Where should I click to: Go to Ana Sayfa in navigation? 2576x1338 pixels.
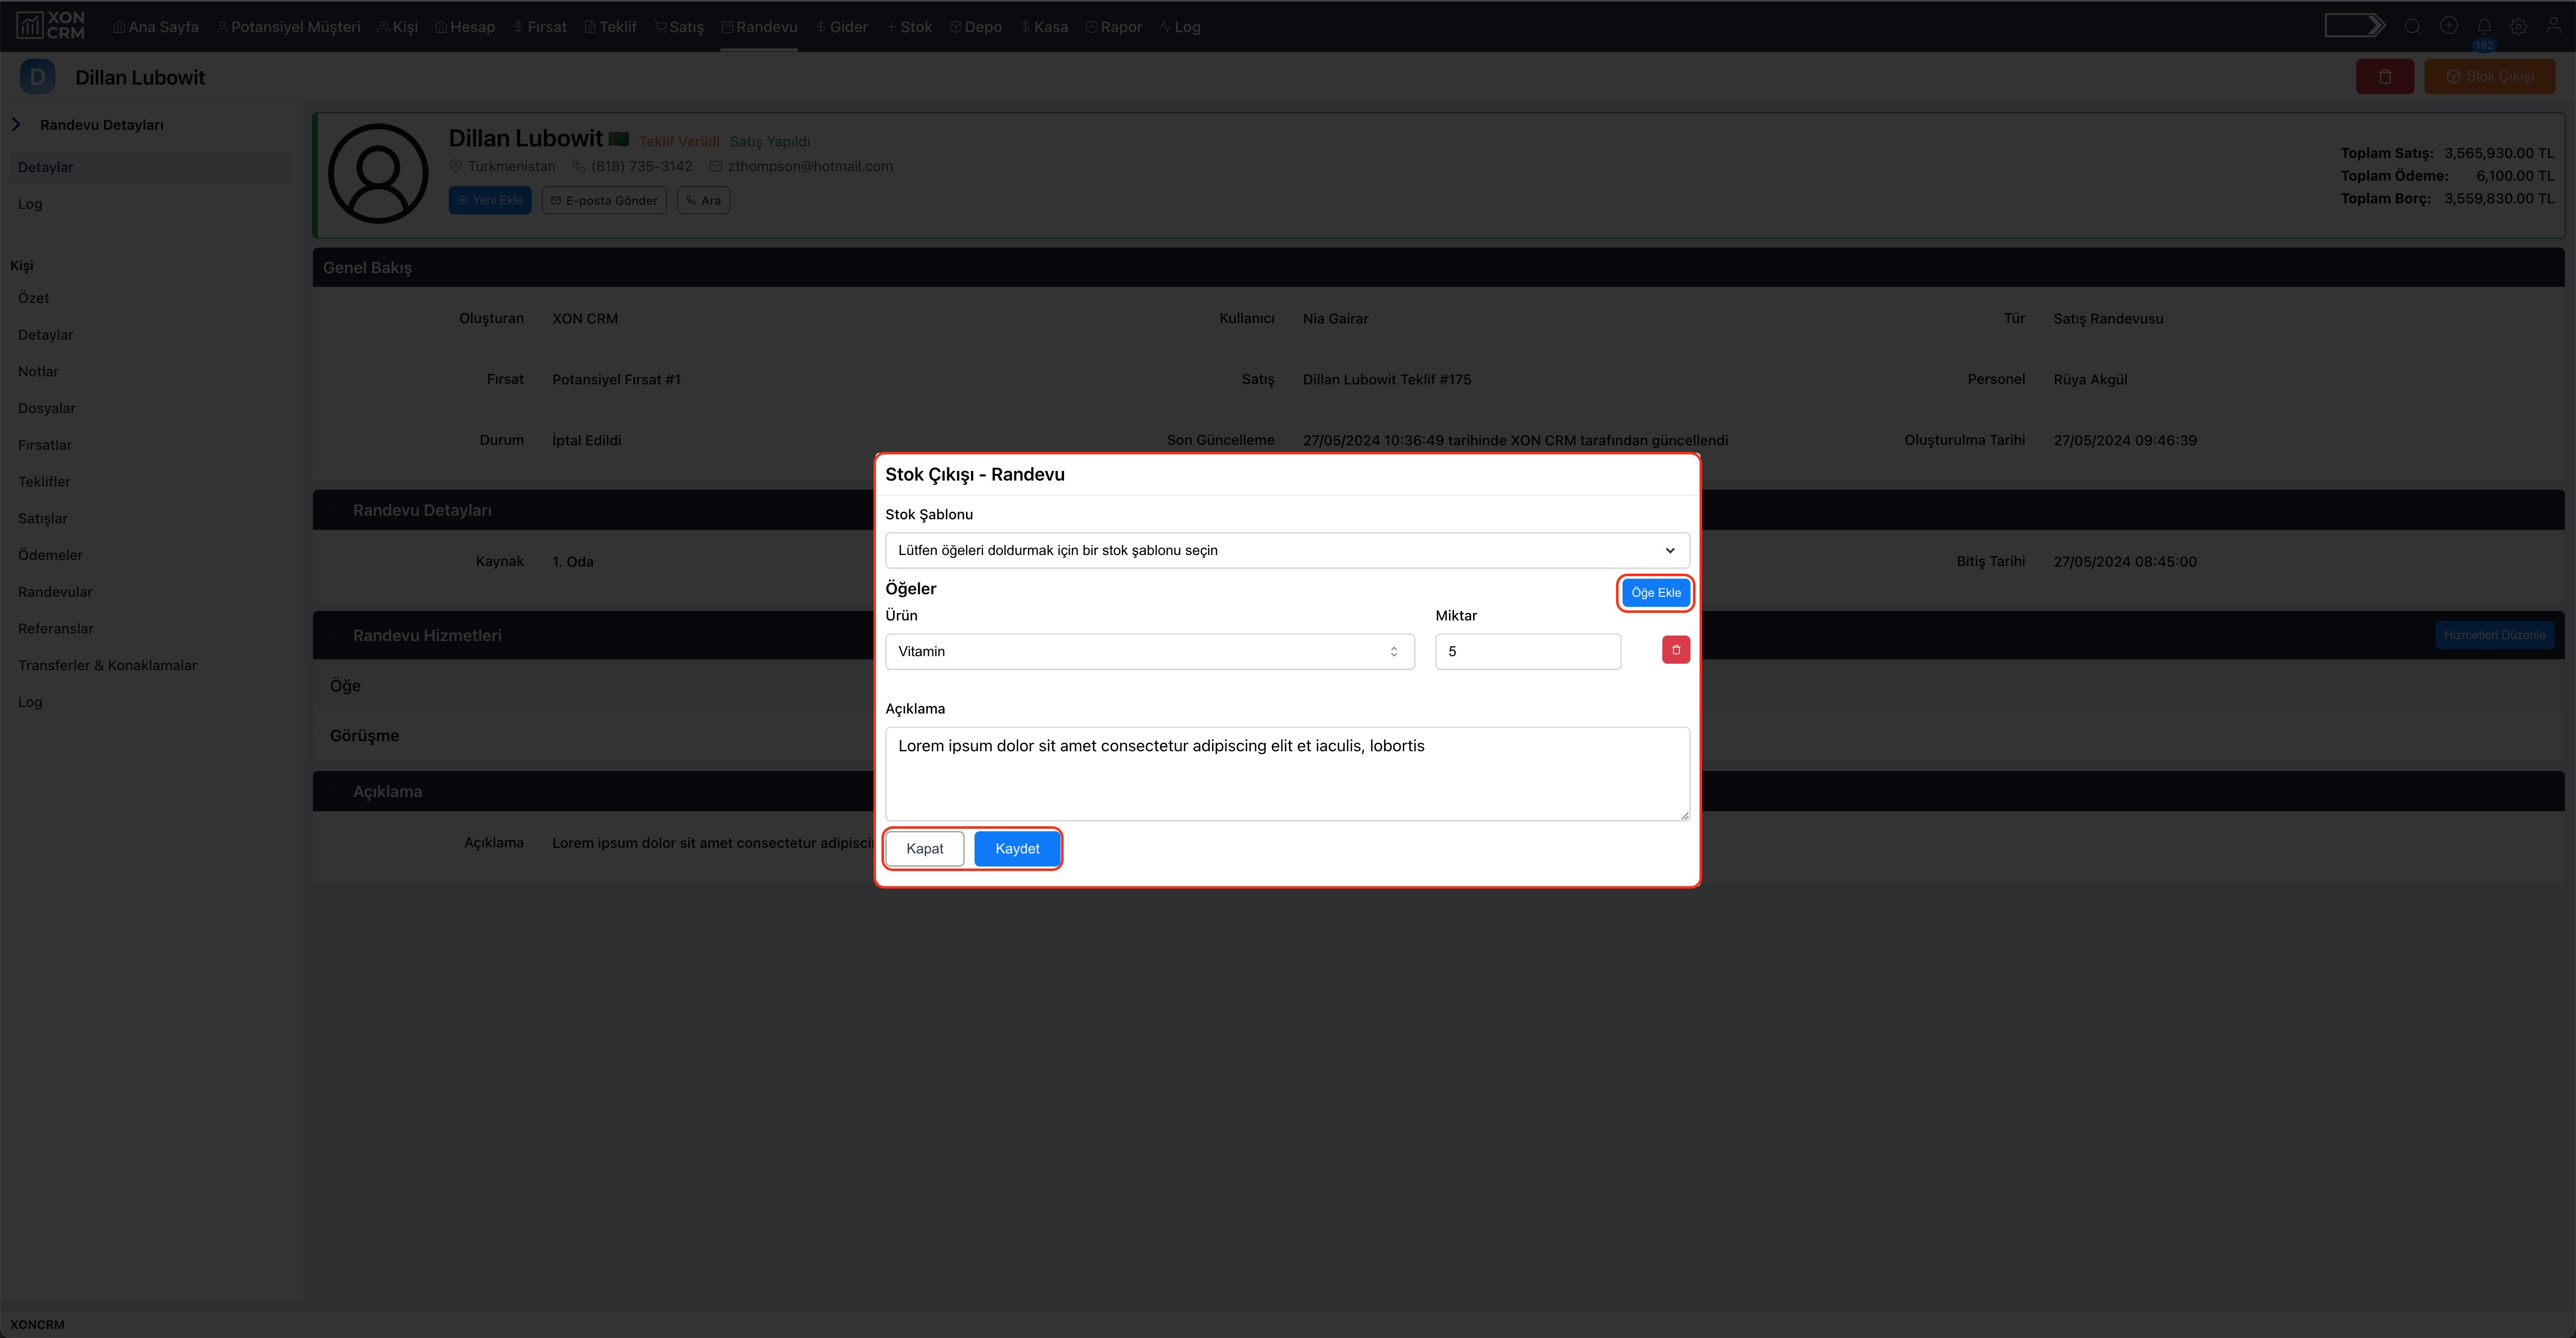[155, 27]
